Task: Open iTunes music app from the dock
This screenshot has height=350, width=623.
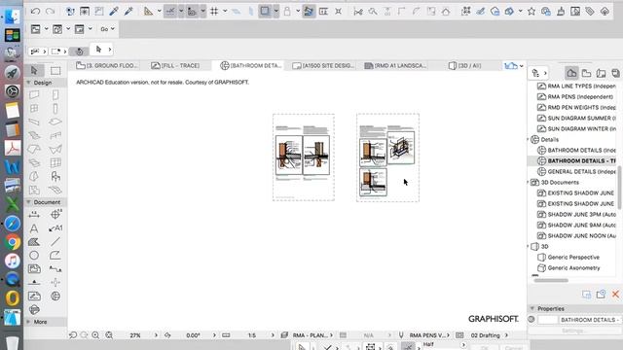Action: pos(13,261)
